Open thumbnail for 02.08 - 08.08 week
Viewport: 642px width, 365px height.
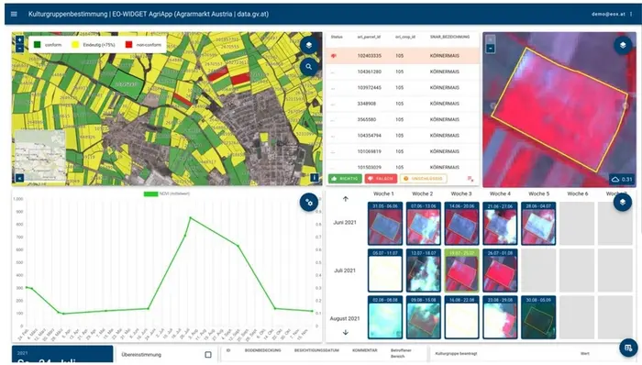coord(385,317)
